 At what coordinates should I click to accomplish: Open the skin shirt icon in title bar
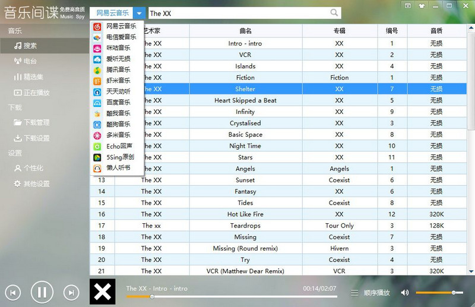pyautogui.click(x=422, y=6)
